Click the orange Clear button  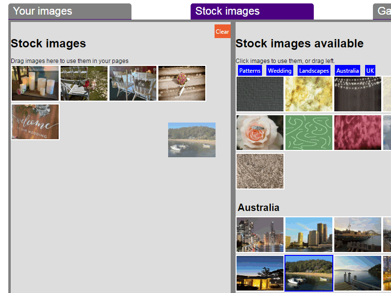[x=222, y=31]
